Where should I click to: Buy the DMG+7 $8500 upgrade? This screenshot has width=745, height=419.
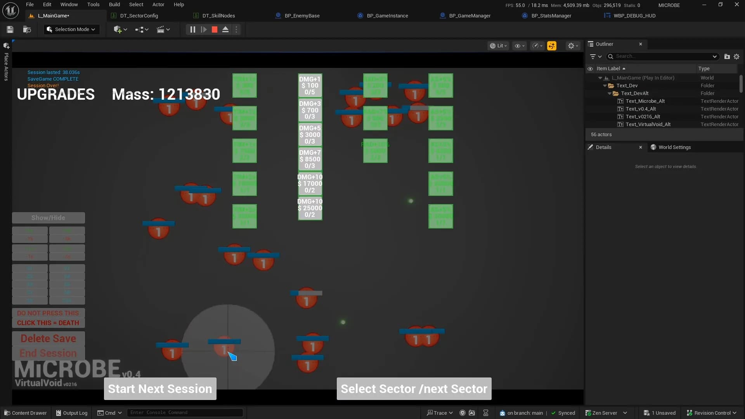pos(310,159)
